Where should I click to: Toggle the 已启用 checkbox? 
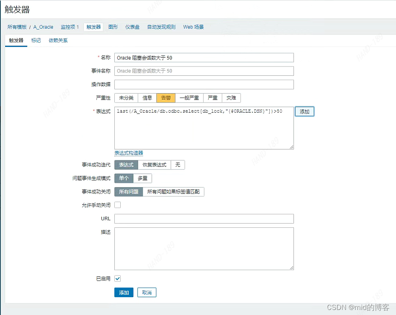(x=118, y=279)
